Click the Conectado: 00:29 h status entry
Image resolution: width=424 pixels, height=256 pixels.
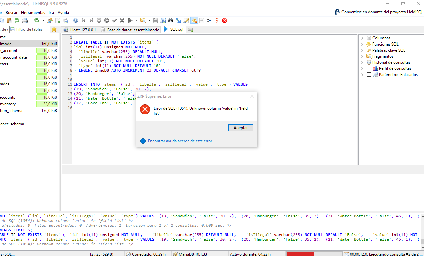148,254
